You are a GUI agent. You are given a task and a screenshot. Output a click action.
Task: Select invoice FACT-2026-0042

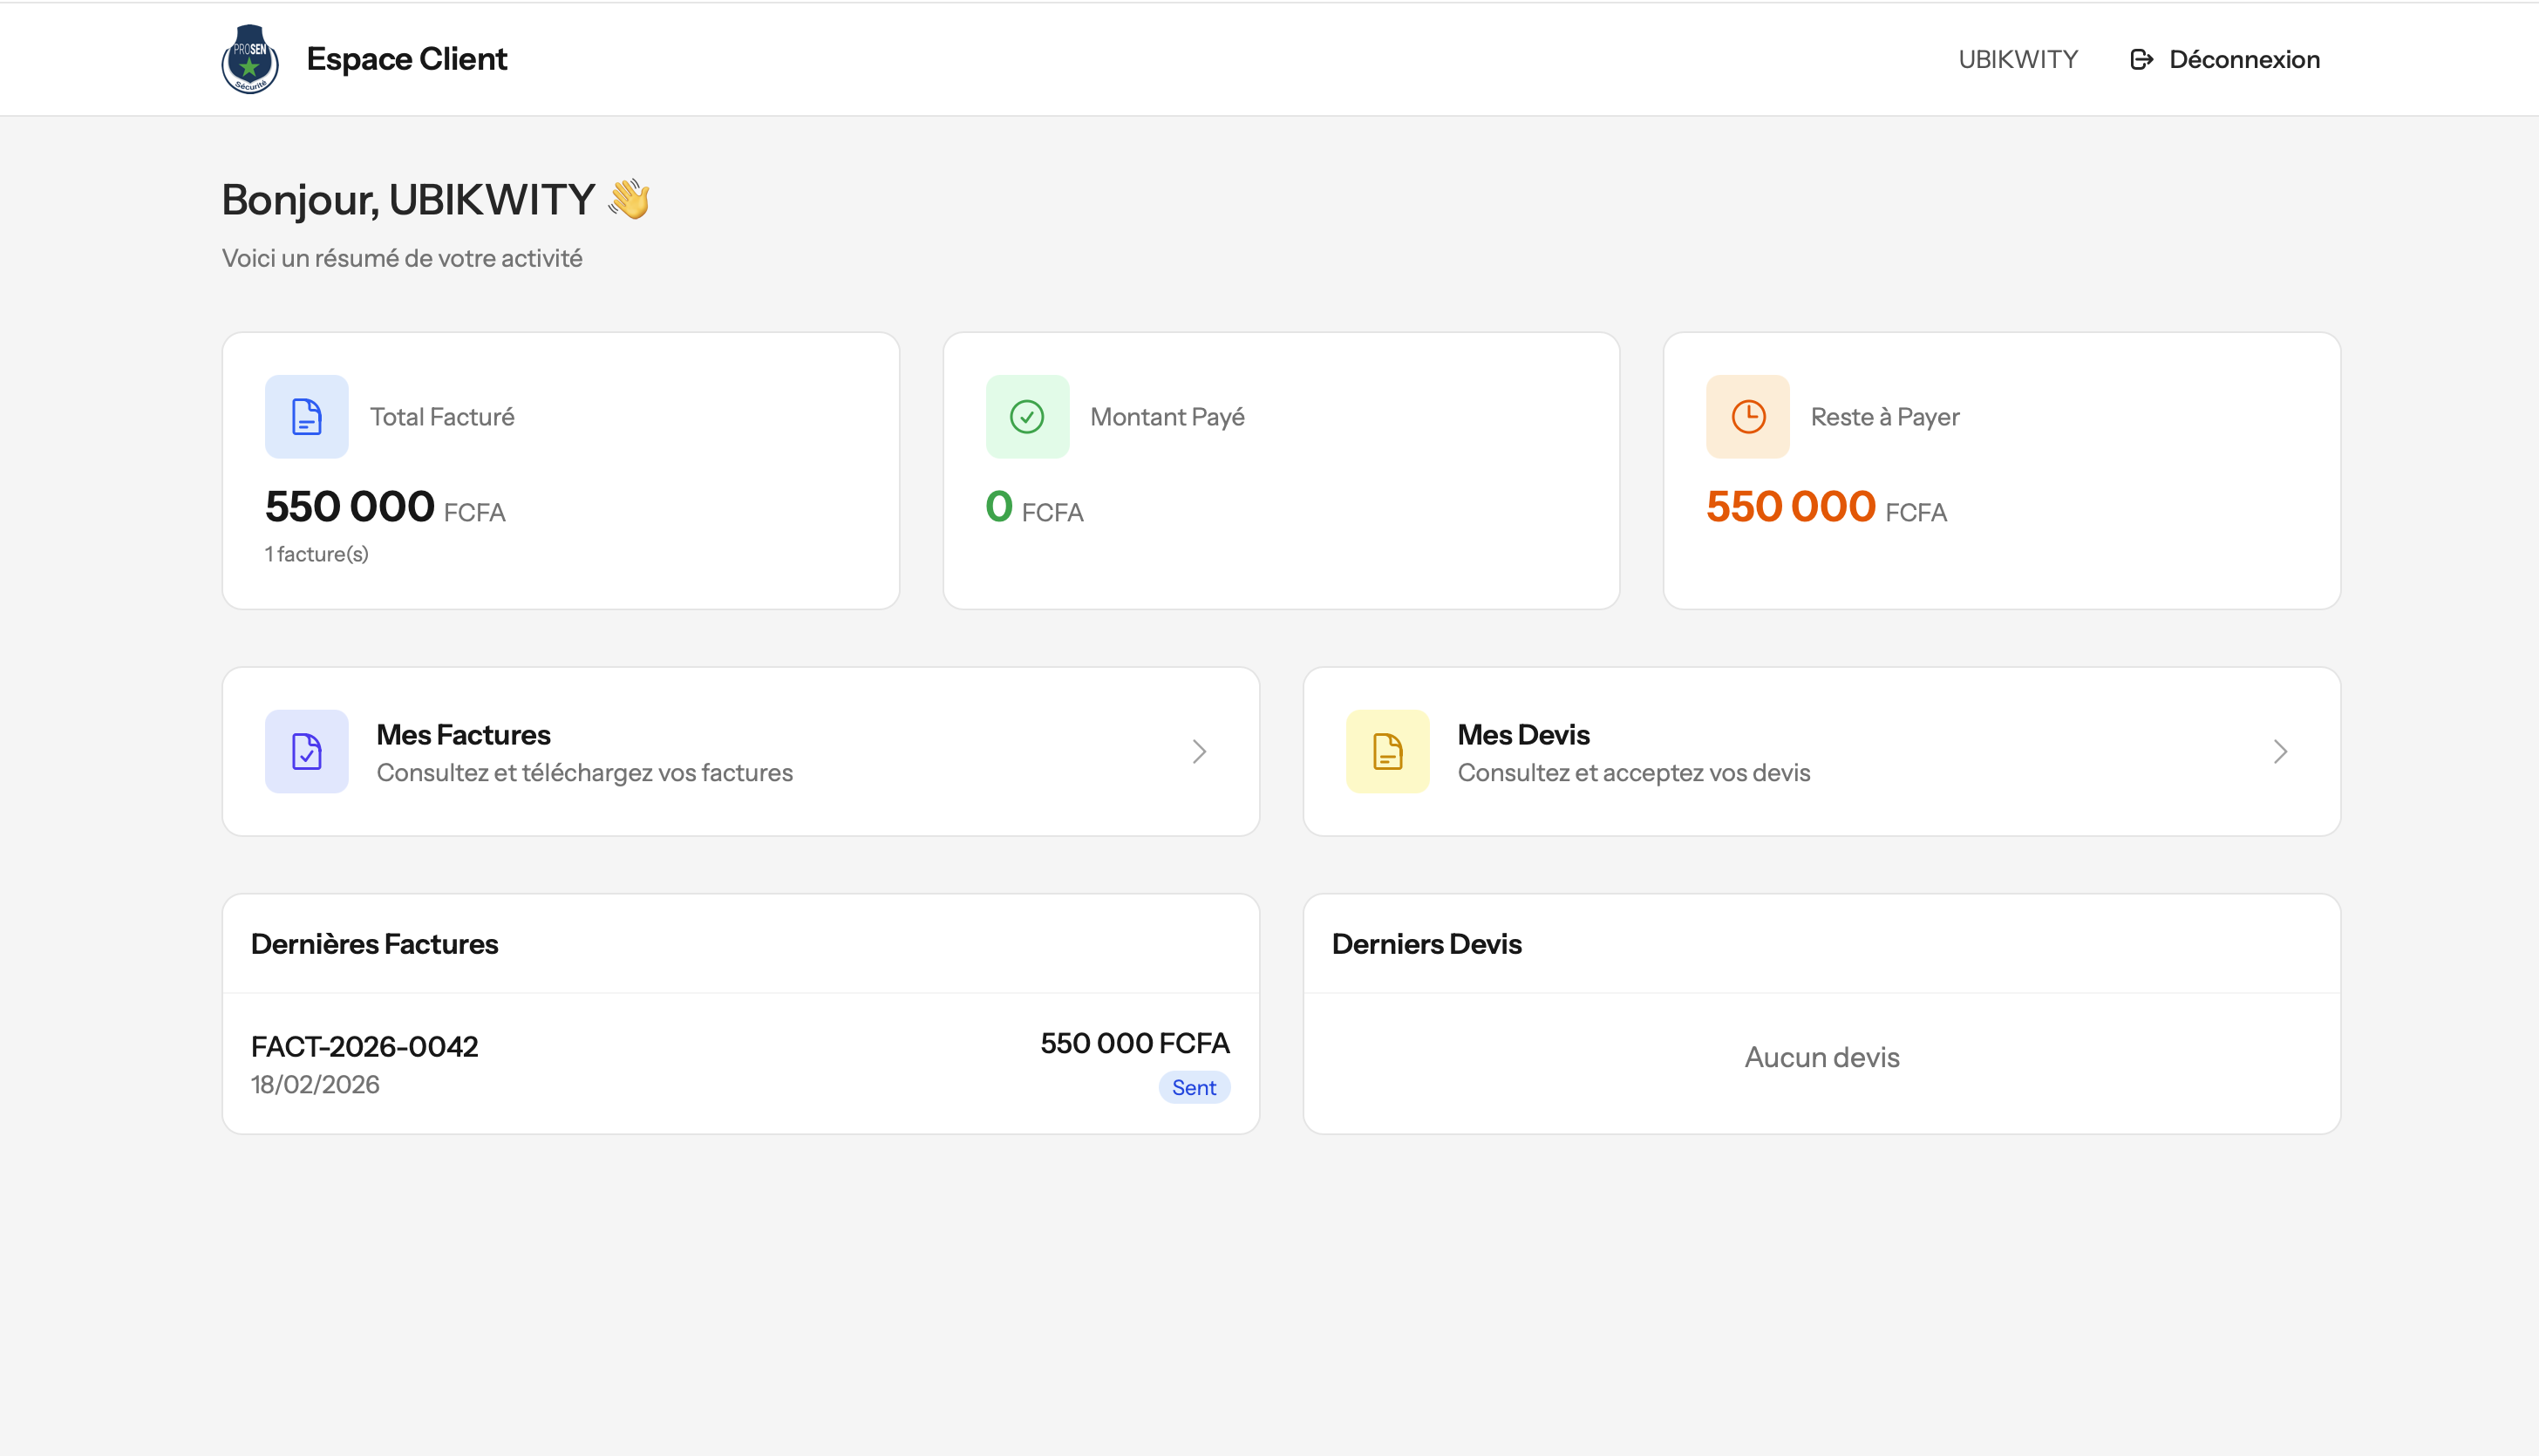(x=364, y=1047)
